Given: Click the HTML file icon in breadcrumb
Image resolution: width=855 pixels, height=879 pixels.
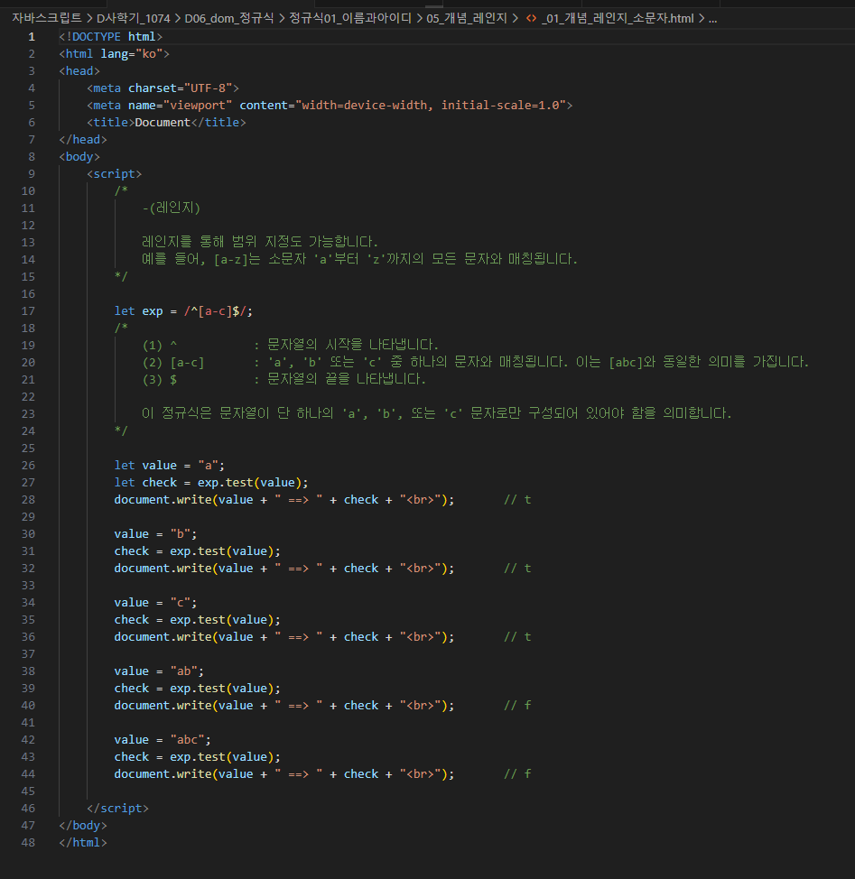Looking at the screenshot, I should (531, 18).
